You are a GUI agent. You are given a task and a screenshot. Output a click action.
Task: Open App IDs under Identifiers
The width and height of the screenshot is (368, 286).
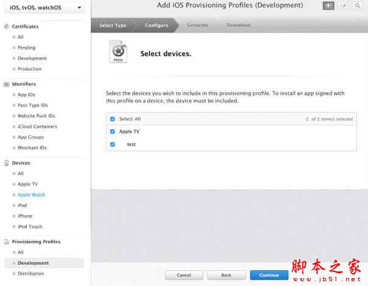click(26, 95)
